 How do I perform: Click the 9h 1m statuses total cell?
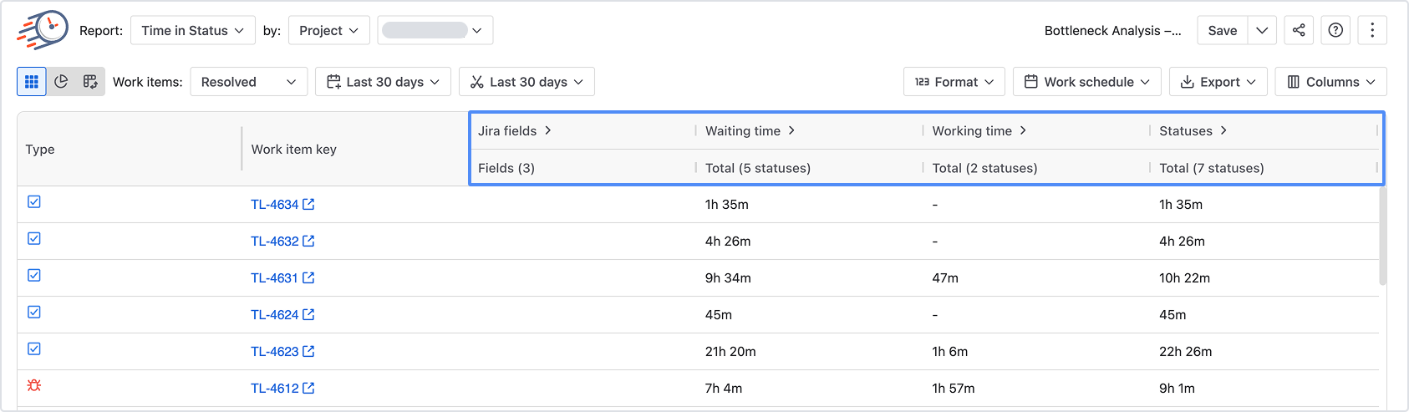[1177, 388]
